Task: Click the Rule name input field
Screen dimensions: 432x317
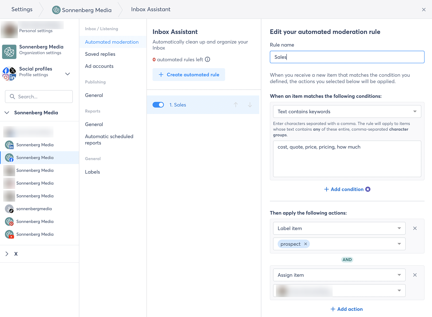Action: pyautogui.click(x=347, y=57)
